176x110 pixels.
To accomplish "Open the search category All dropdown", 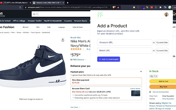I will 35,14.
